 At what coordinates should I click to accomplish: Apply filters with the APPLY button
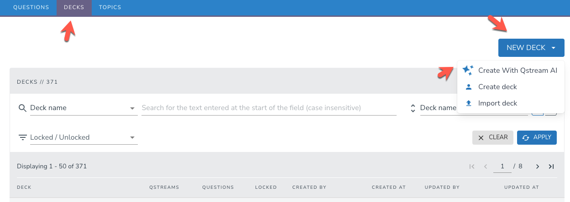tap(537, 137)
